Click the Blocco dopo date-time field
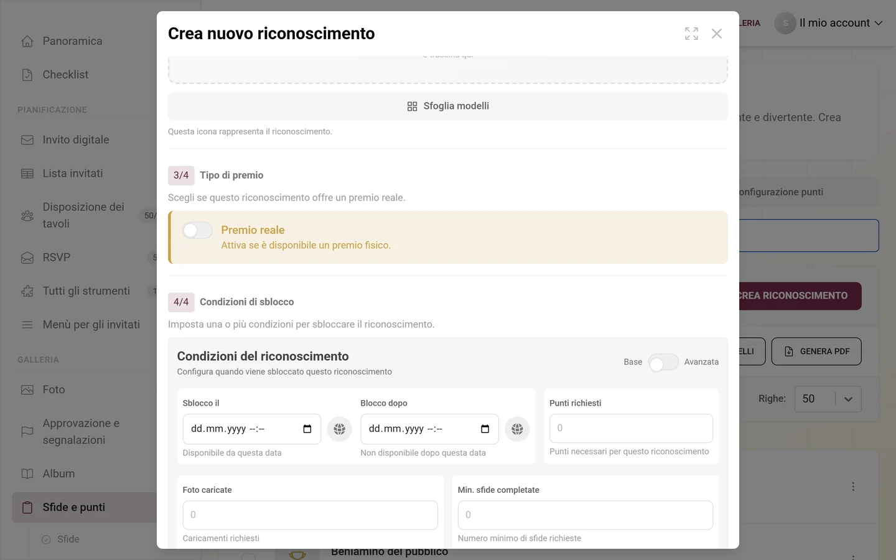This screenshot has width=896, height=560. tap(430, 429)
